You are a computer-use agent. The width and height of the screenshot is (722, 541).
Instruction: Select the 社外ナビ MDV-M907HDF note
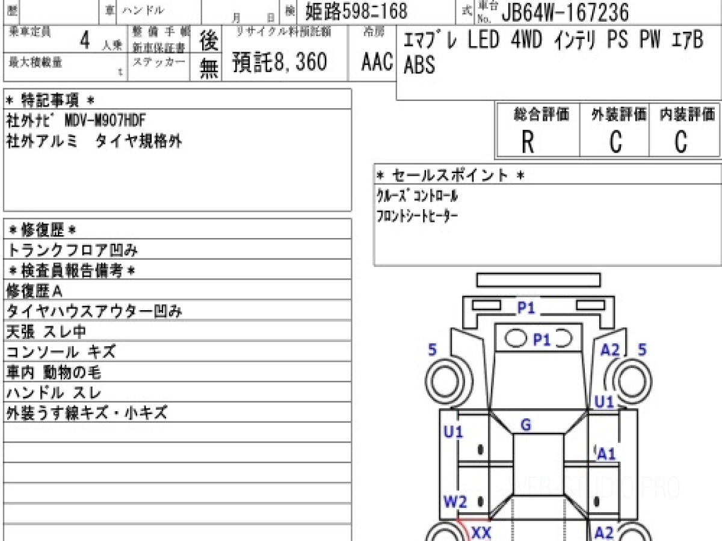tap(76, 120)
